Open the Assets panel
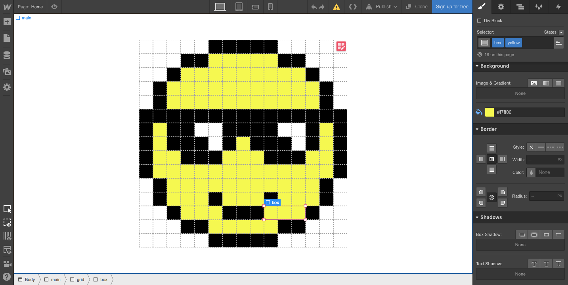568x285 pixels. point(7,72)
